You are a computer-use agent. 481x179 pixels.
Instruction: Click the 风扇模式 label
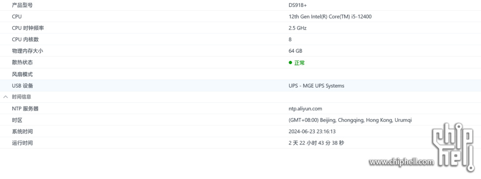pos(22,74)
